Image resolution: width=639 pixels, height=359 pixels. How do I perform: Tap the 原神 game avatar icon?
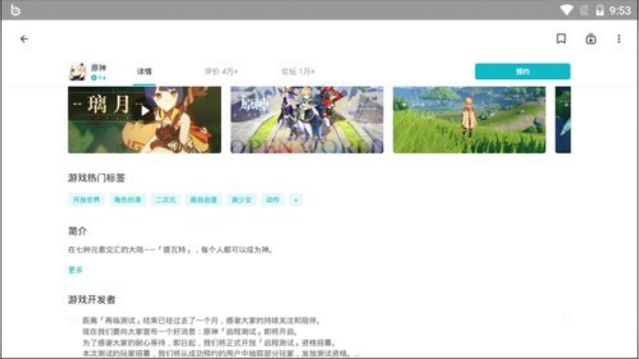(77, 72)
